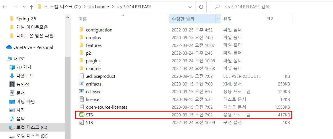Select the dropins folder icon
Image resolution: width=333 pixels, height=139 pixels.
81,37
